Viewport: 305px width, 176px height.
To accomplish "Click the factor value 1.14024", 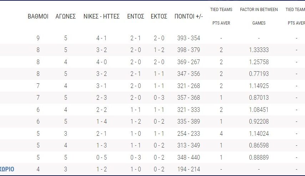I will coord(259,134).
